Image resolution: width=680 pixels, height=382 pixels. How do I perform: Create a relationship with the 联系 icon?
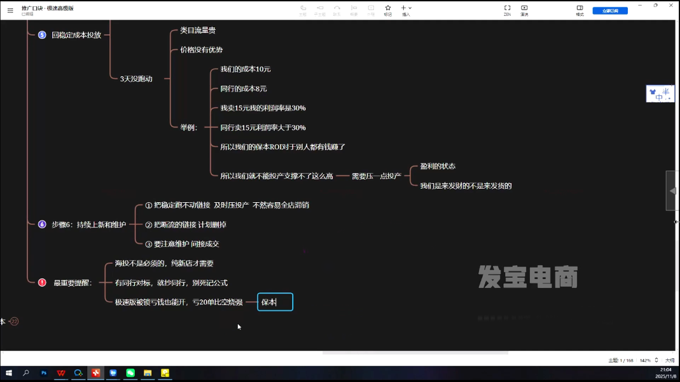(x=337, y=8)
